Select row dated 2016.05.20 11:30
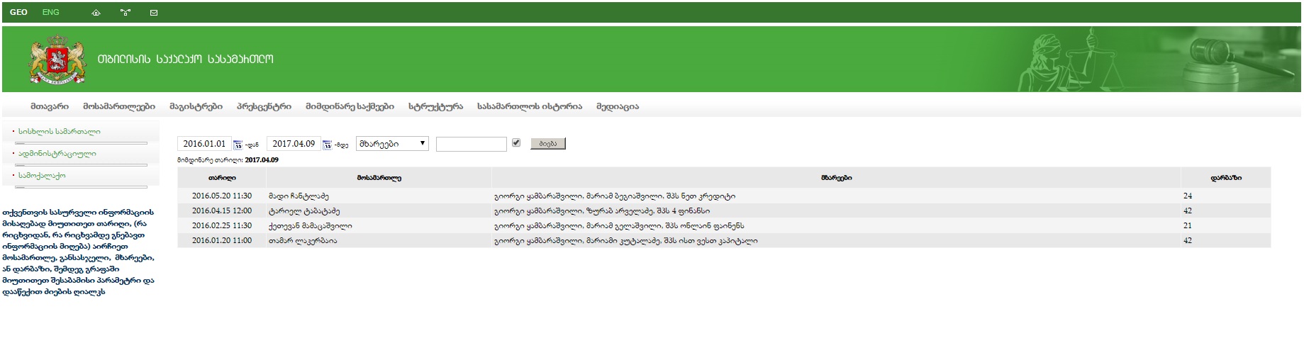The height and width of the screenshot is (343, 1304). [724, 196]
